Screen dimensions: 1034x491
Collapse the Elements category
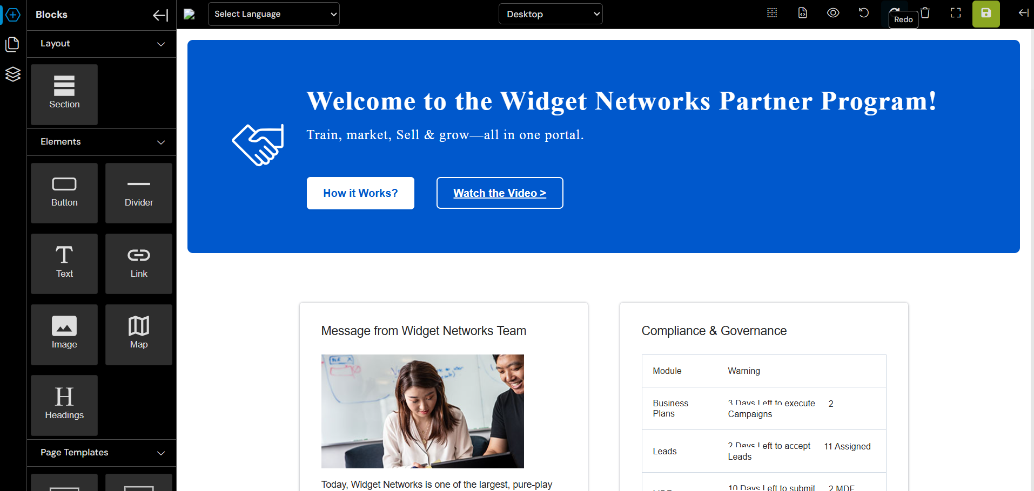[x=102, y=142]
